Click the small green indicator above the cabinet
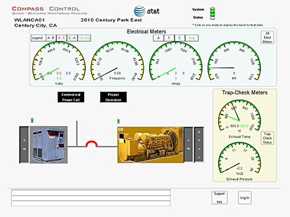 (x=32, y=120)
